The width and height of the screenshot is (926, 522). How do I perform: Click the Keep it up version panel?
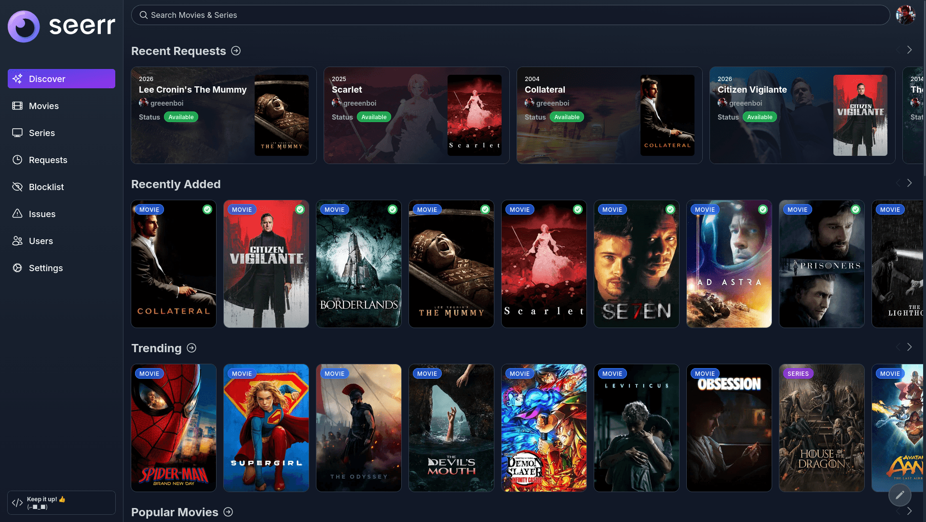click(61, 503)
